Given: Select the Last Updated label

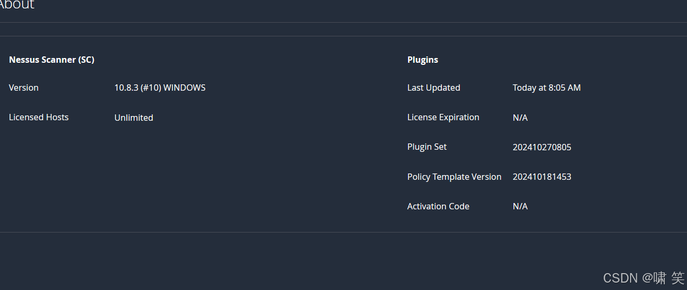Looking at the screenshot, I should (433, 88).
